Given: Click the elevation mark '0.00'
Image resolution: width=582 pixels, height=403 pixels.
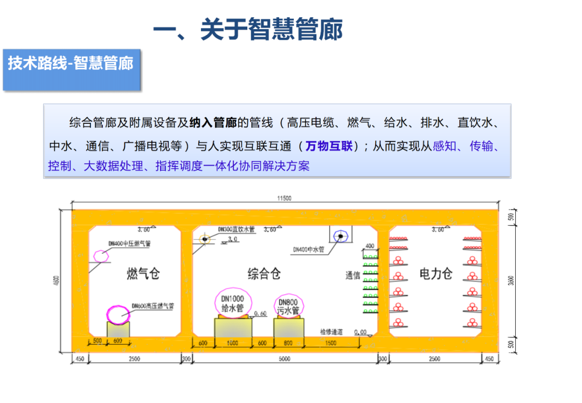Looking at the screenshot, I should 360,332.
